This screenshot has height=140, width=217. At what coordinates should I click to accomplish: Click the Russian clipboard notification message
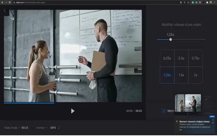[x=195, y=125]
